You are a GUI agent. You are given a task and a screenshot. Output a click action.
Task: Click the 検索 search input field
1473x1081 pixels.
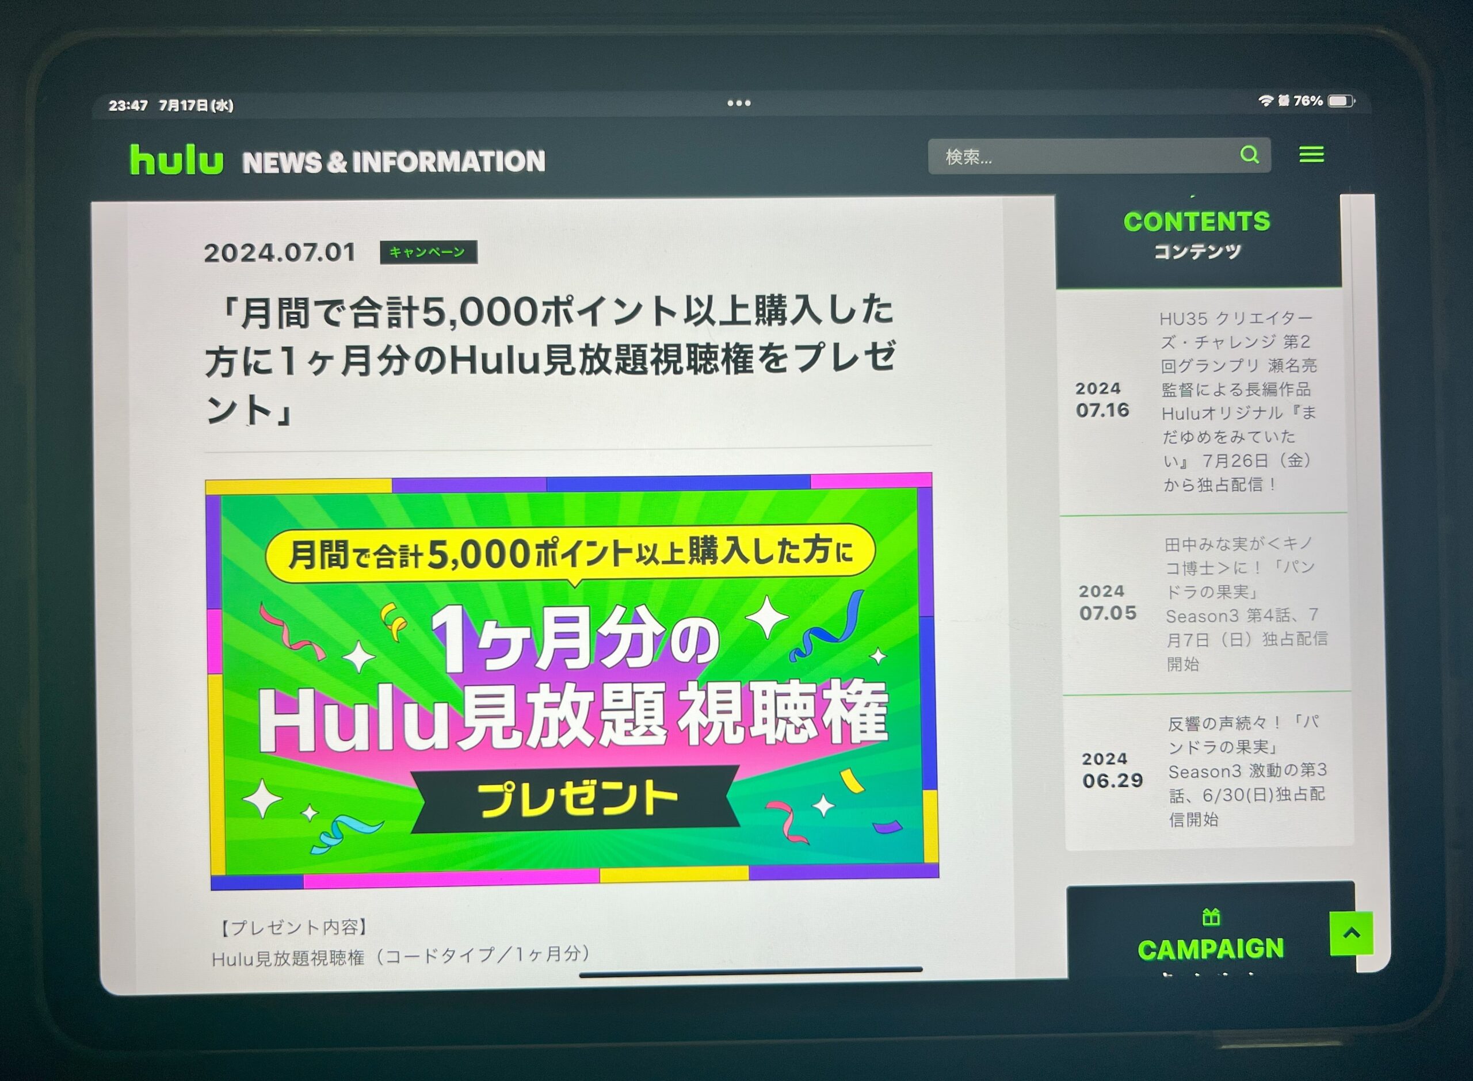1100,156
